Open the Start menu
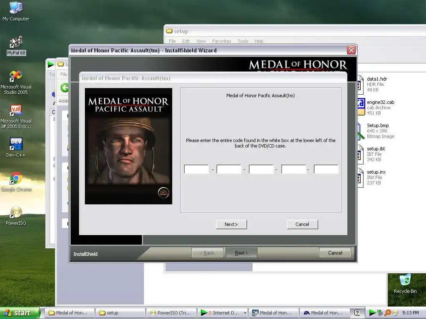Viewport: 426px width, 319px height. [x=20, y=313]
